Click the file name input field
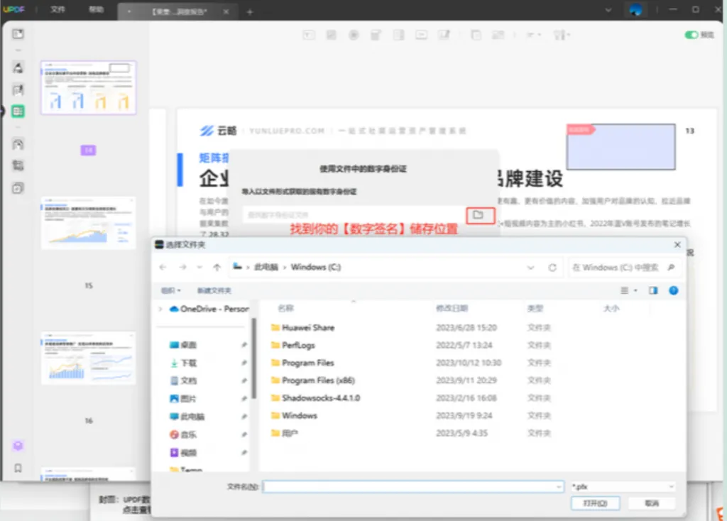This screenshot has width=727, height=521. pos(413,487)
